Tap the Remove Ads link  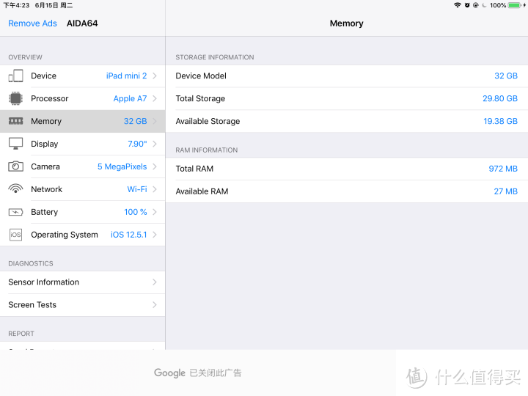[33, 23]
